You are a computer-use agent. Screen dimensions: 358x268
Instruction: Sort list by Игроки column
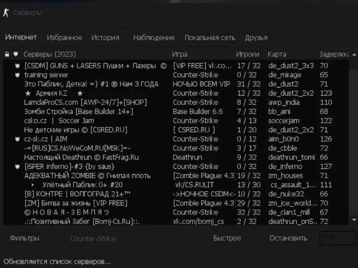(x=248, y=54)
